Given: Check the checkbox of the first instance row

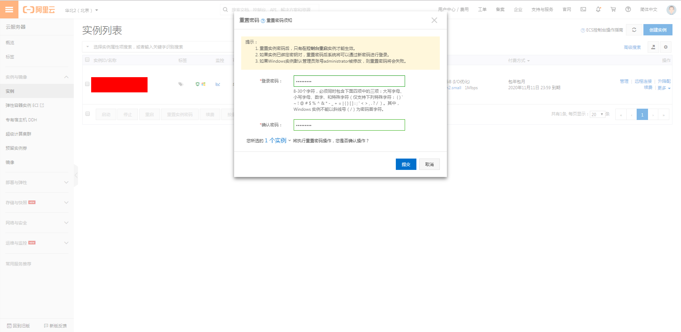Looking at the screenshot, I should coord(87,84).
